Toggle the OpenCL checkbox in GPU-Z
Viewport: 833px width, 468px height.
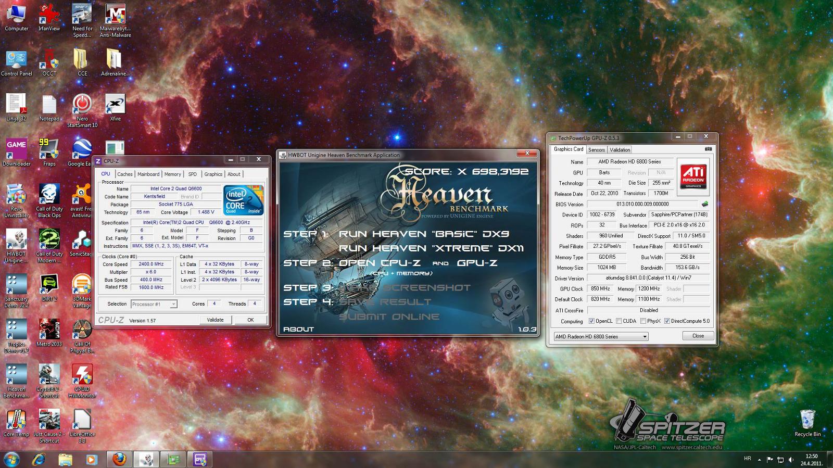click(x=591, y=321)
